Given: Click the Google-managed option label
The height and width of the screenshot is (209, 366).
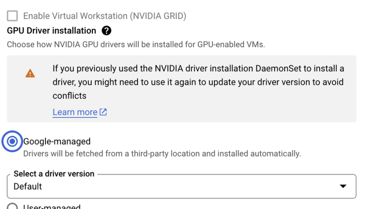Looking at the screenshot, I should 57,141.
